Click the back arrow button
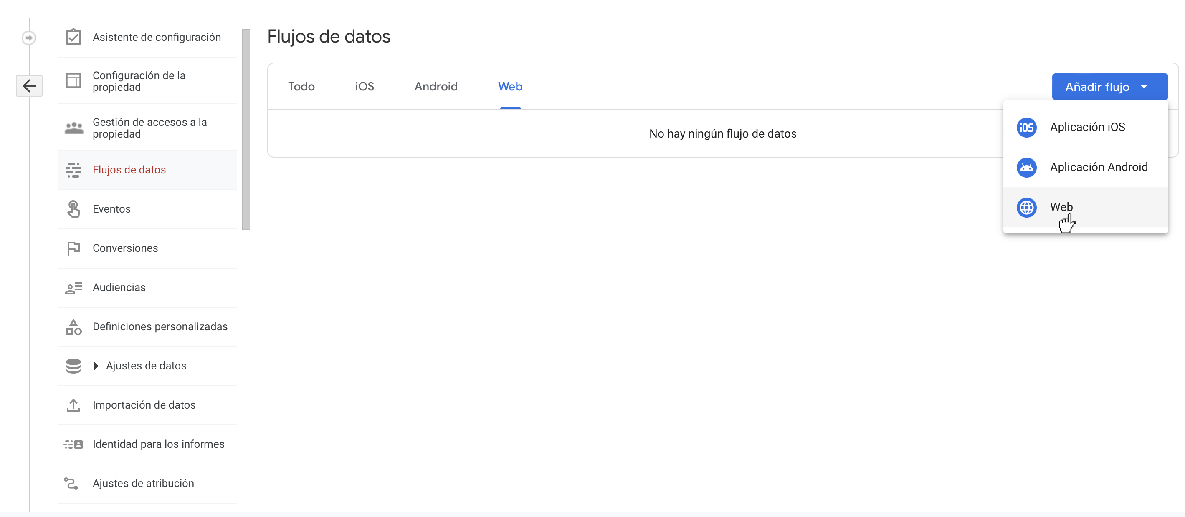 pyautogui.click(x=29, y=85)
